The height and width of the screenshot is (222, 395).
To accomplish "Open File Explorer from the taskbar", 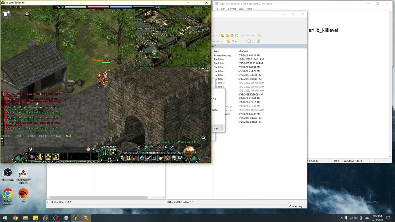I will pos(25,218).
